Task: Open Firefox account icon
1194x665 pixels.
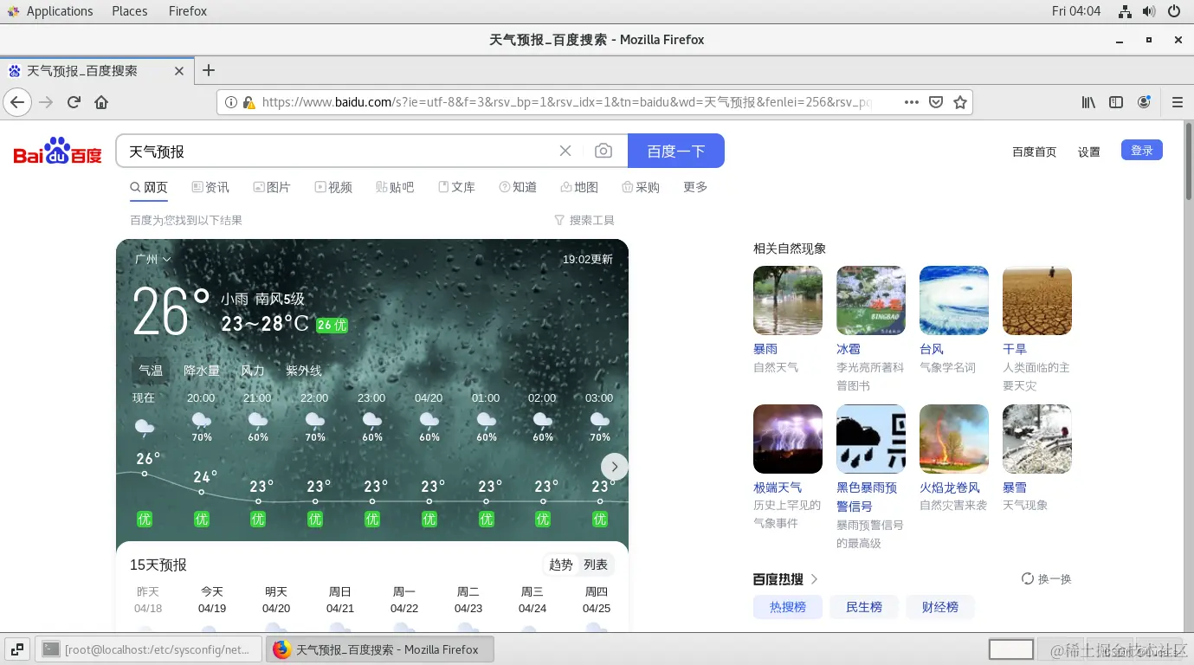Action: 1144,102
